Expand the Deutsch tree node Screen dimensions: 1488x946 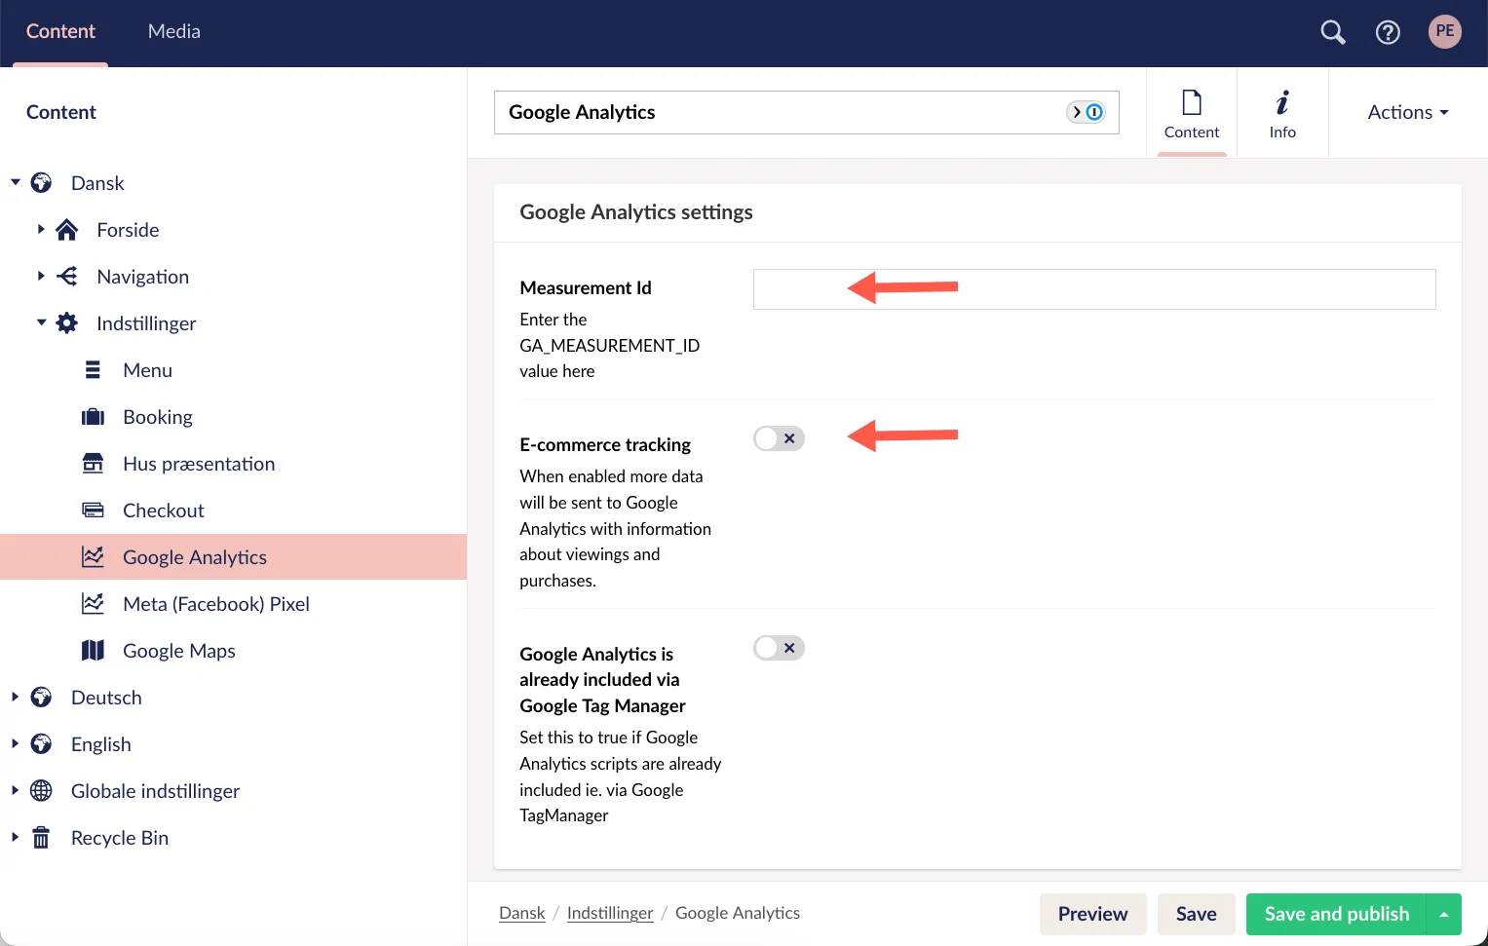click(x=15, y=697)
